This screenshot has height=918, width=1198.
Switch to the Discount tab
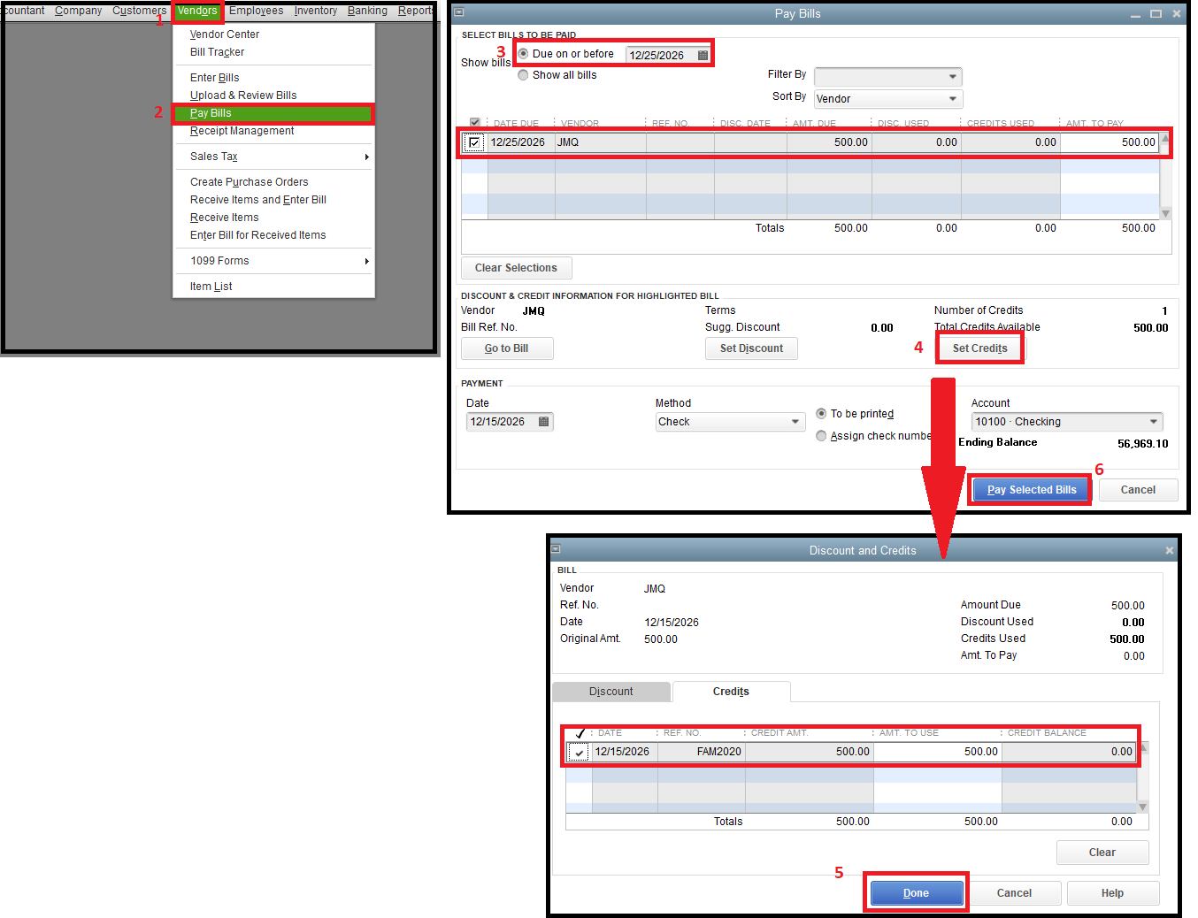click(x=611, y=691)
